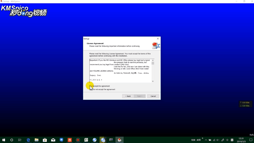Open File Explorer from the taskbar
The width and height of the screenshot is (254, 143).
tap(36, 140)
